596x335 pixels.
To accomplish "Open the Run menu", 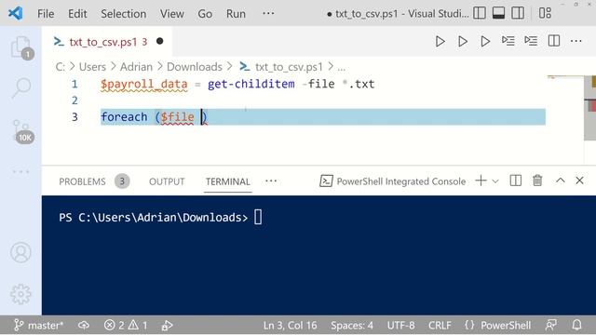I will pos(236,14).
